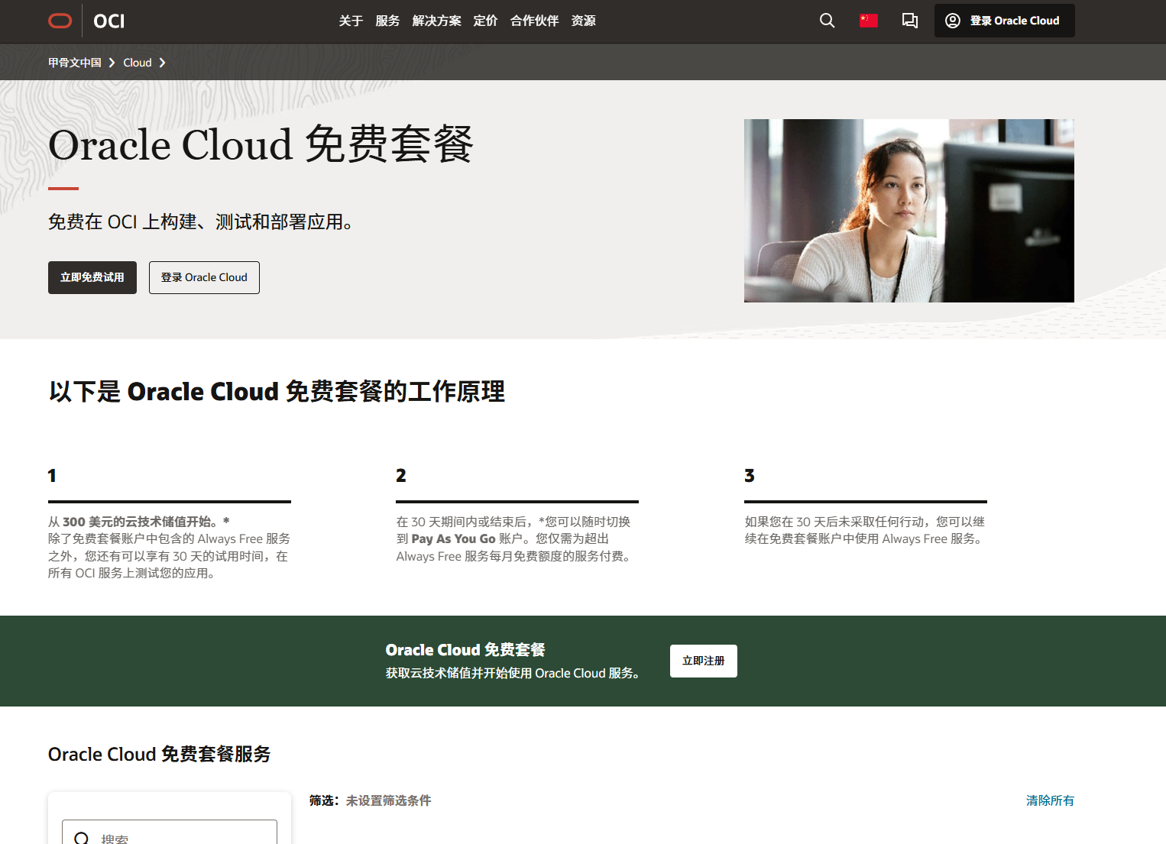
Task: Click the heading Oracle Cloud 免费套餐服务
Action: [160, 754]
